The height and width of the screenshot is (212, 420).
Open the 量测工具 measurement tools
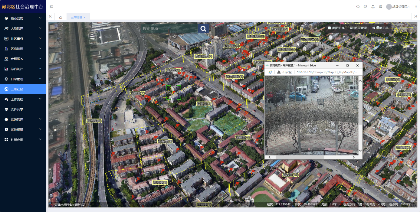pyautogui.click(x=380, y=28)
